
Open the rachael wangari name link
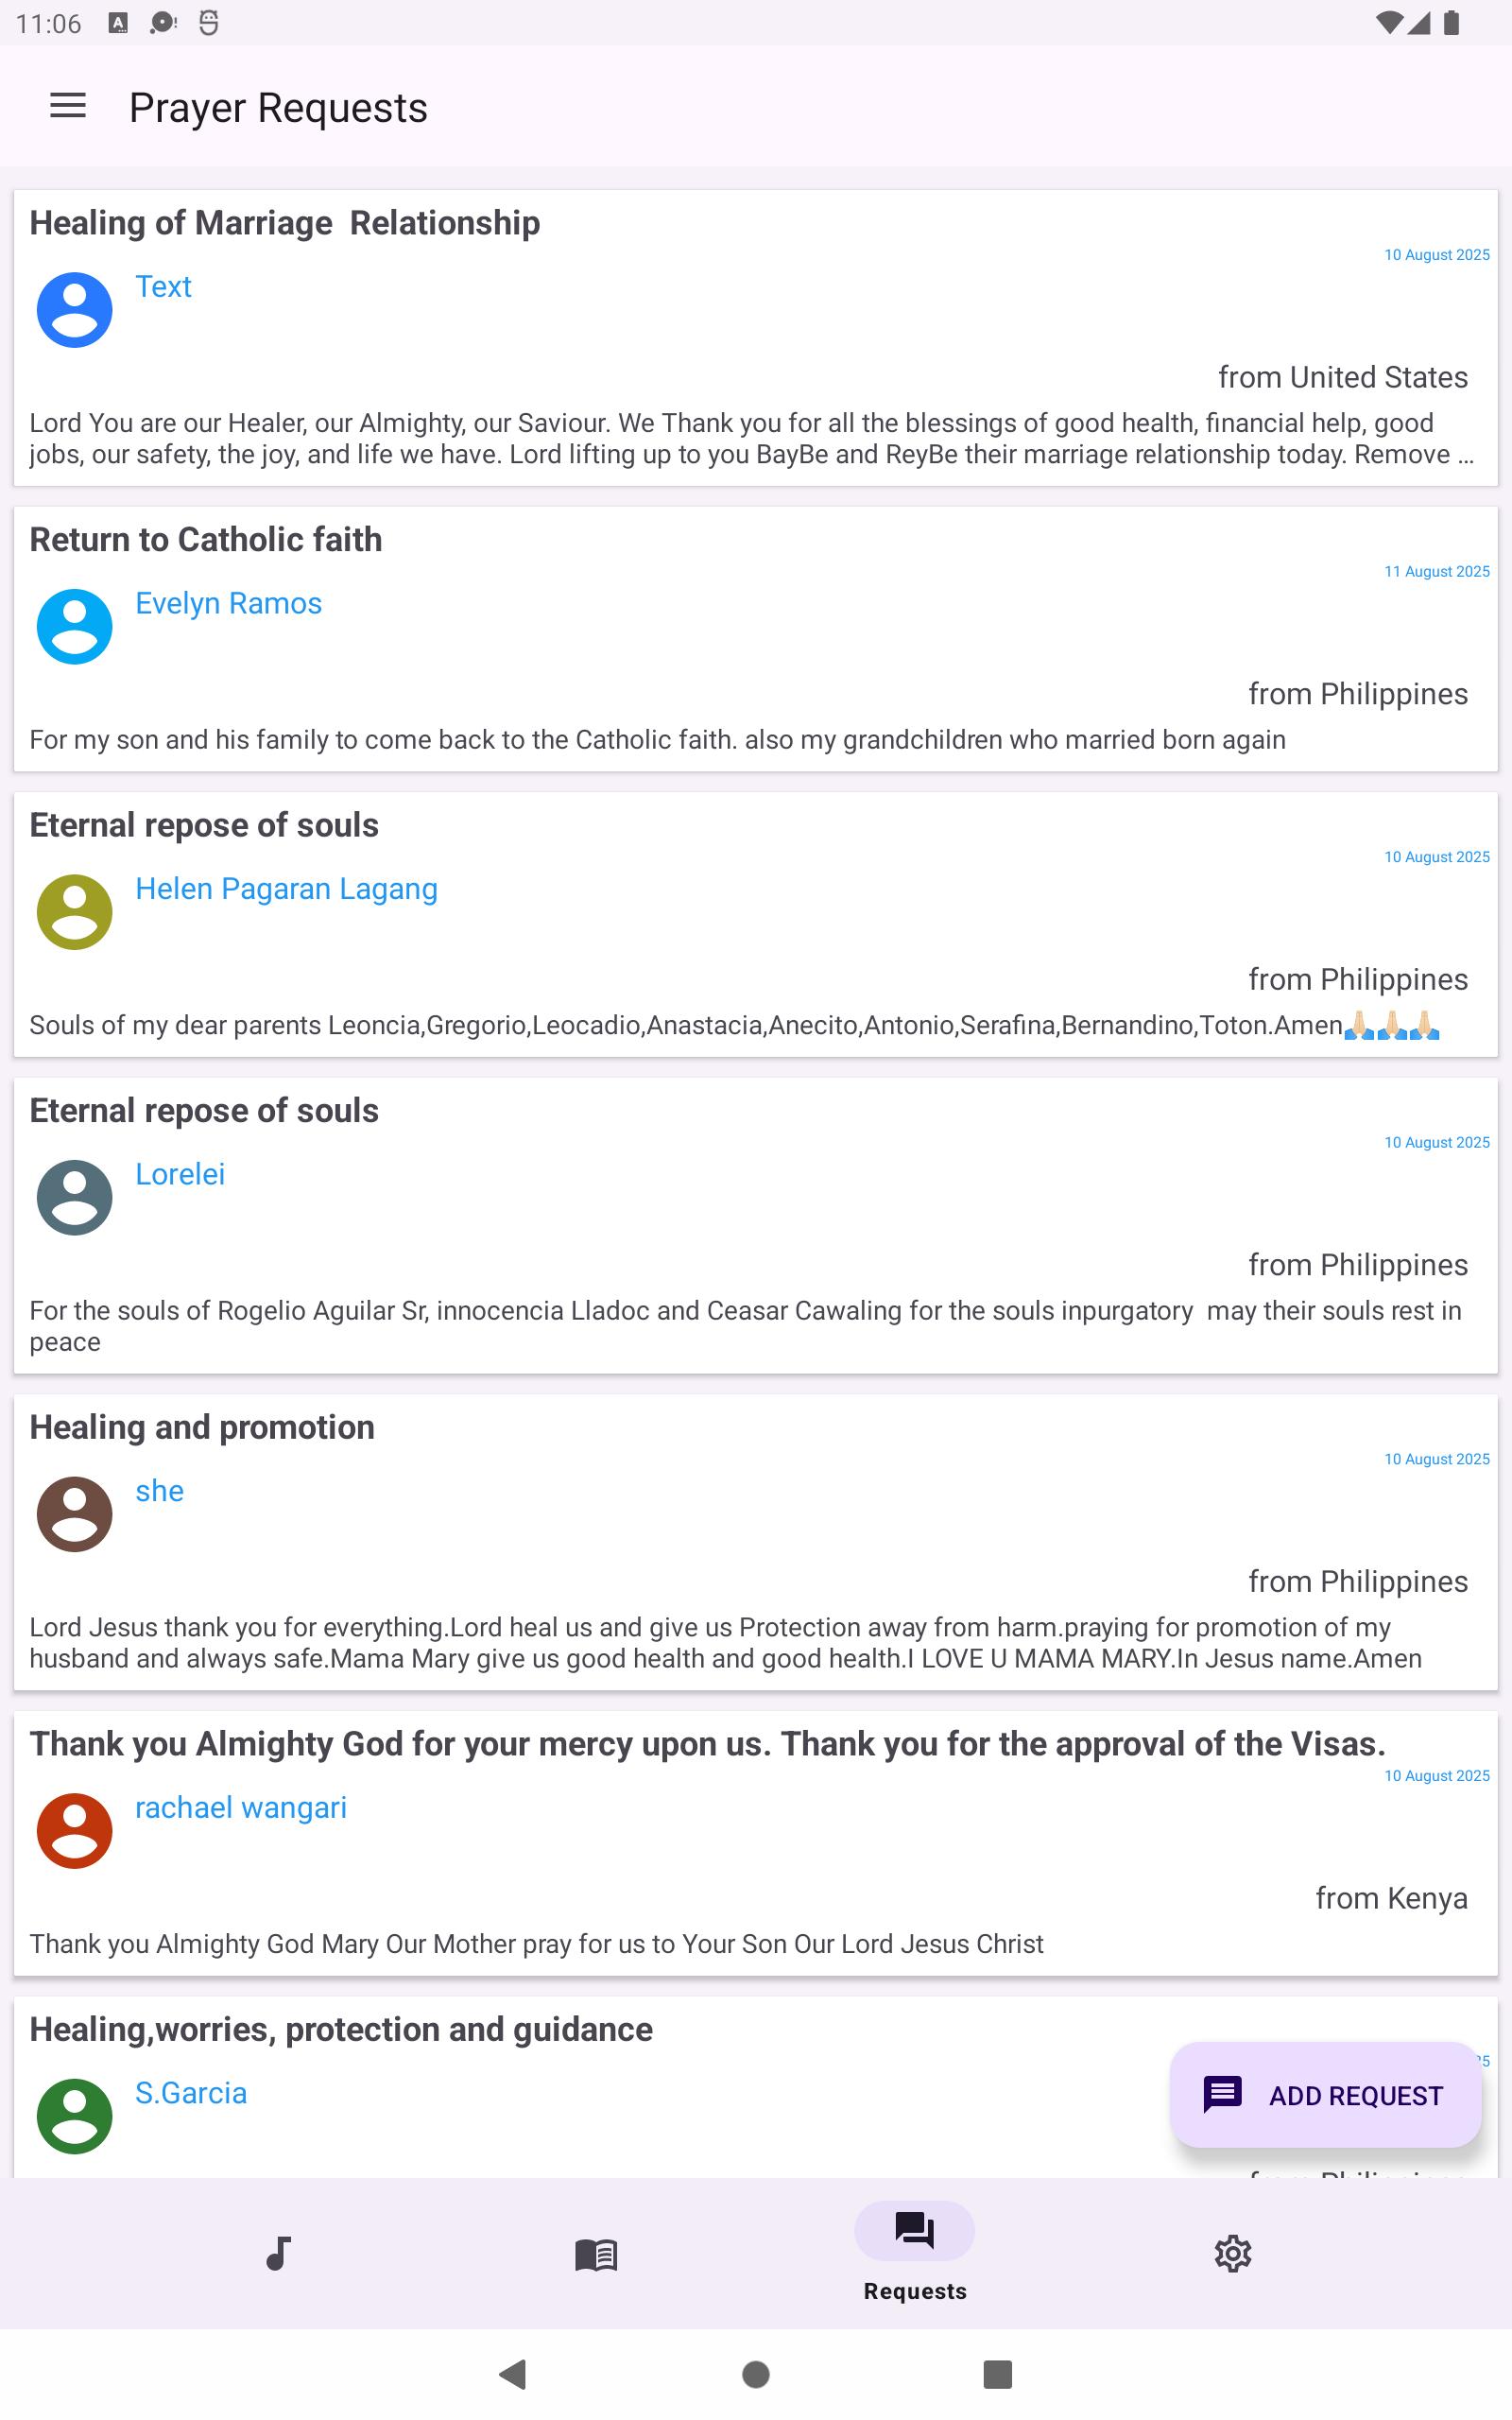pyautogui.click(x=241, y=1808)
